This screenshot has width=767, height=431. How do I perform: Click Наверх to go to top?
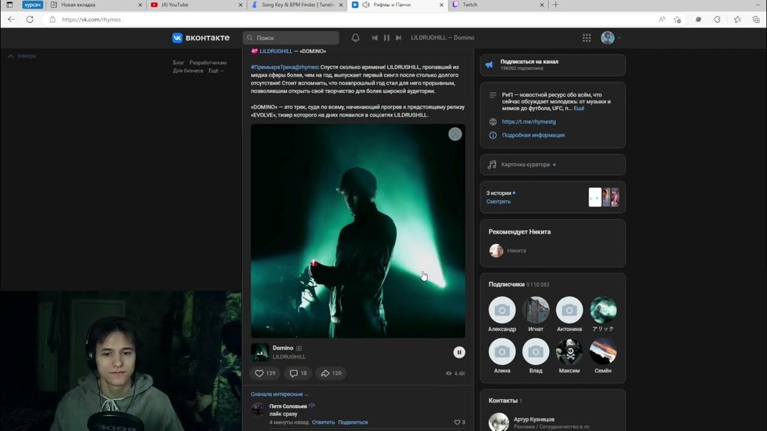(x=22, y=56)
